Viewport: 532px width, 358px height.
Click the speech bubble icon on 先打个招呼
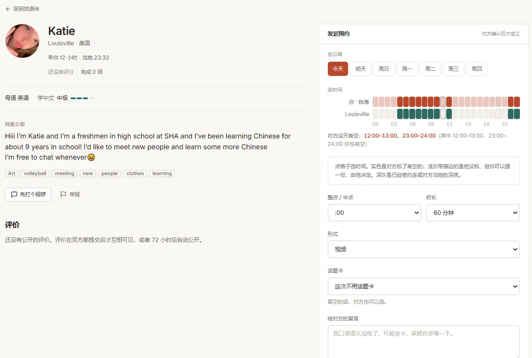14,195
